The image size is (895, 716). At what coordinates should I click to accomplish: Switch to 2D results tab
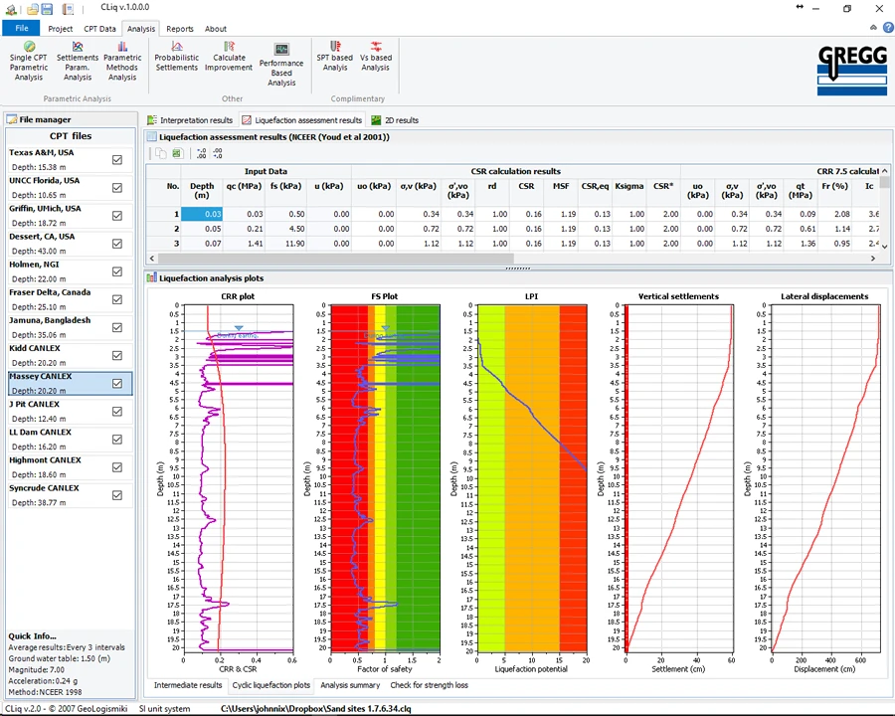[395, 120]
